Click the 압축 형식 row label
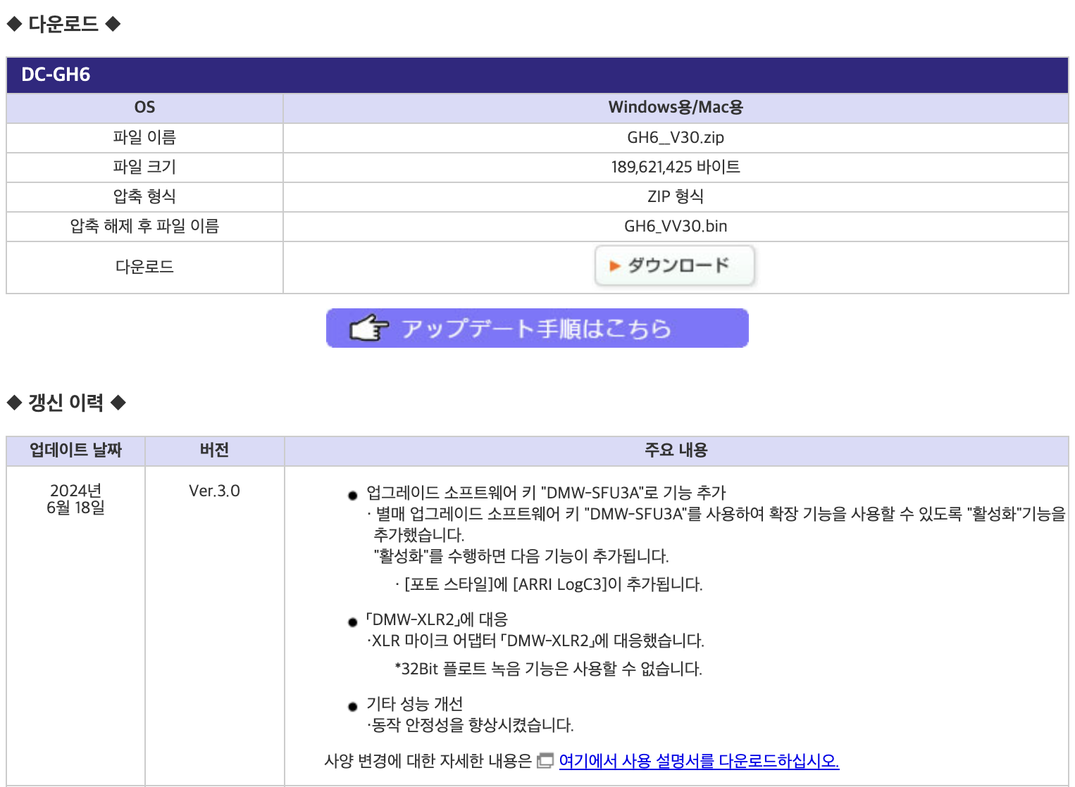The width and height of the screenshot is (1075, 787). coord(144,197)
